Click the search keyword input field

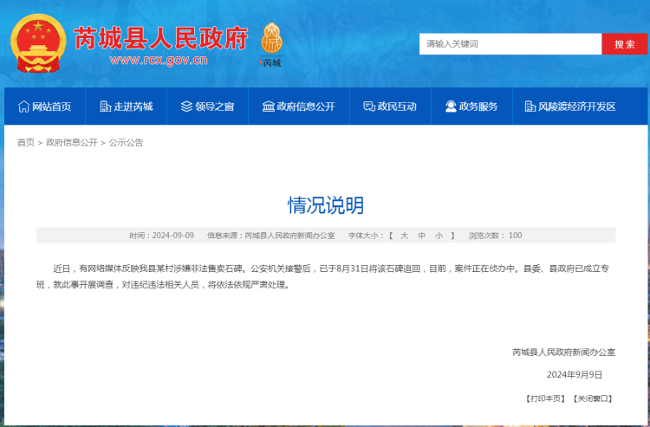[510, 44]
